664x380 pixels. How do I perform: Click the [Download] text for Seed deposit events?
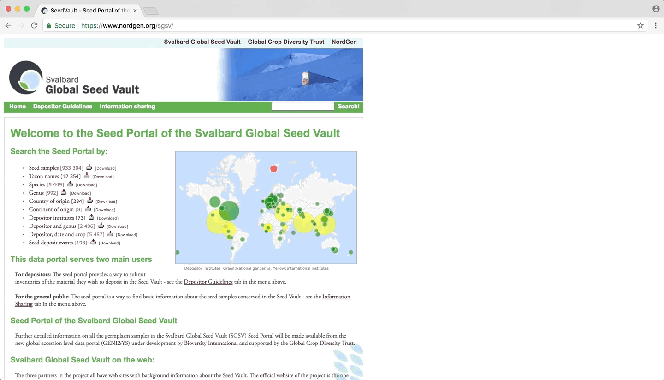point(110,243)
